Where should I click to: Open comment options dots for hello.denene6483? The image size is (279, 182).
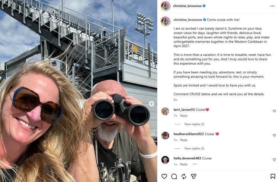click(x=195, y=164)
